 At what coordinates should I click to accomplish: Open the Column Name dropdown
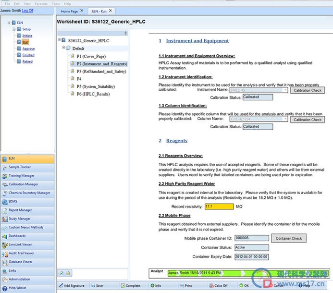point(285,119)
